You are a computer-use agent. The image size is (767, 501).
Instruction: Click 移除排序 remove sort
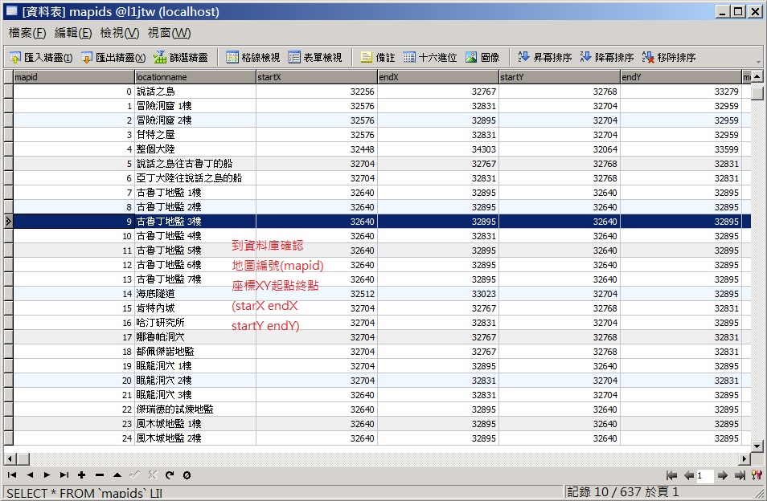(x=669, y=58)
